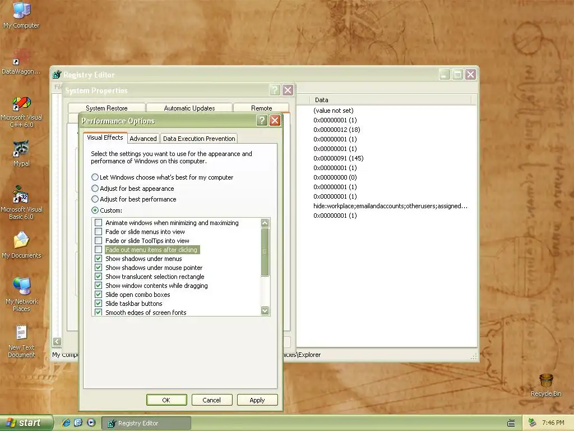Close the Performance Options dialog
This screenshot has height=431, width=574.
pos(275,121)
